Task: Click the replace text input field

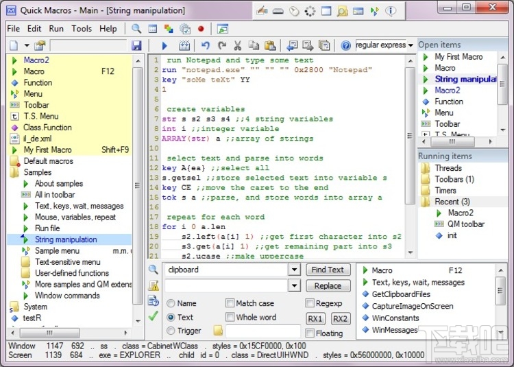Action: click(226, 285)
